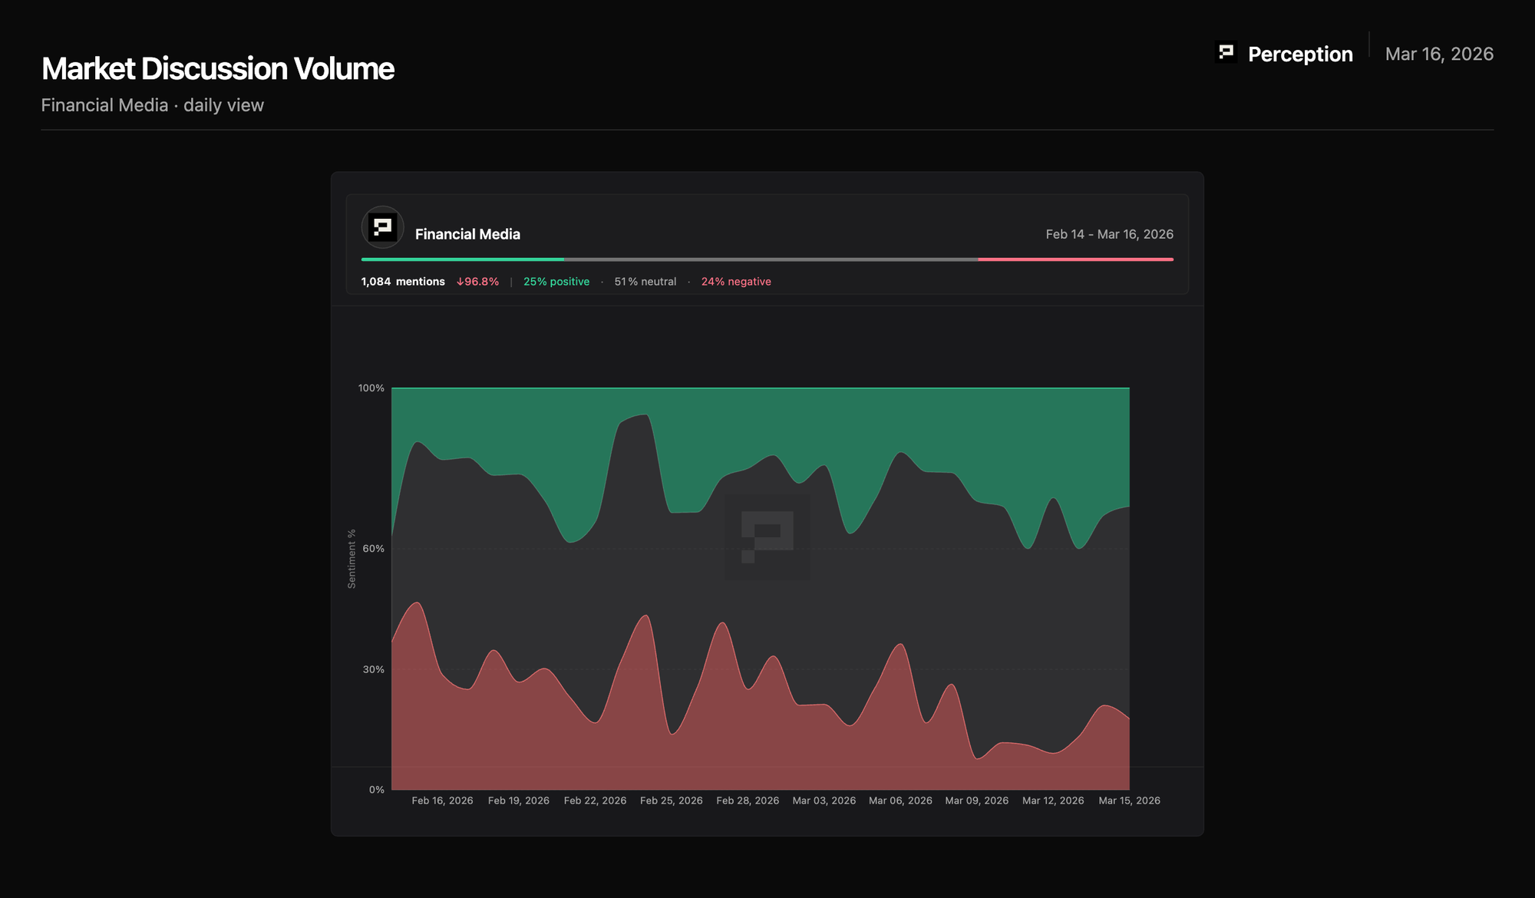
Task: Click the center watermark logo in chart
Action: tap(767, 536)
